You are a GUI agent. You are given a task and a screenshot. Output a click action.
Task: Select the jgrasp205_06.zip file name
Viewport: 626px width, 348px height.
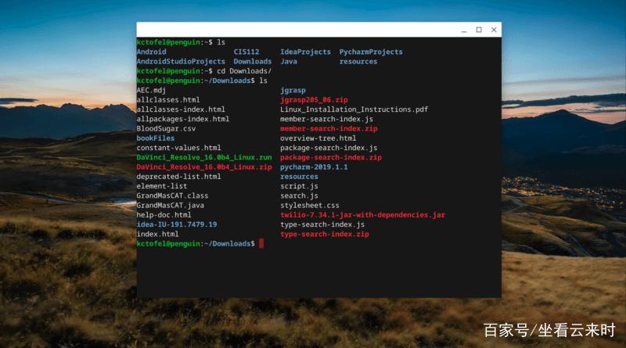314,100
